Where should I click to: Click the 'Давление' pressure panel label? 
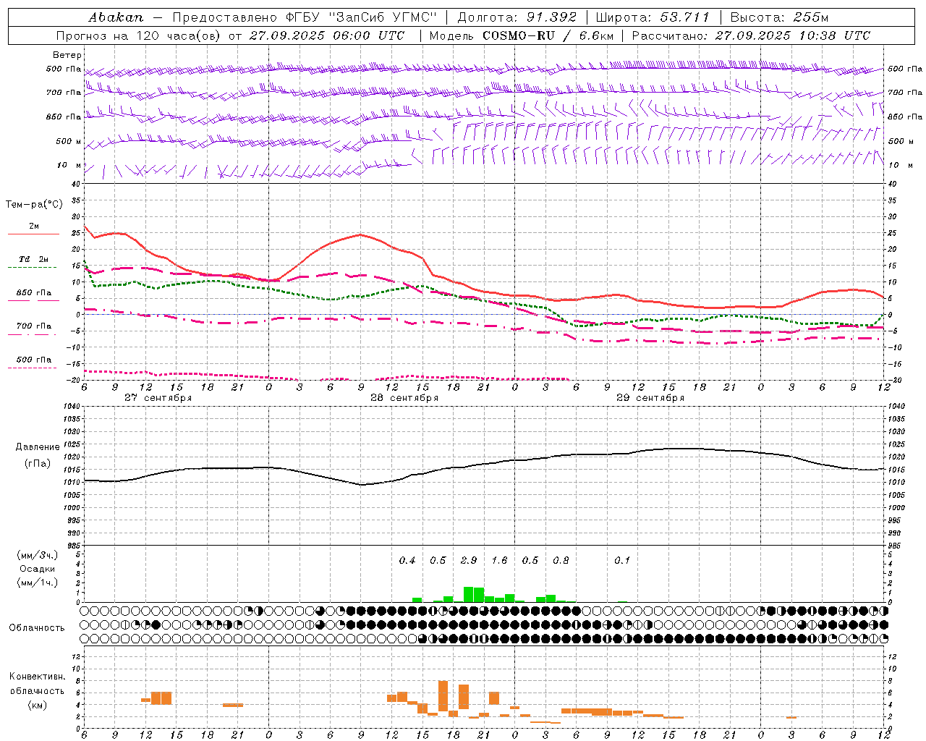[38, 447]
